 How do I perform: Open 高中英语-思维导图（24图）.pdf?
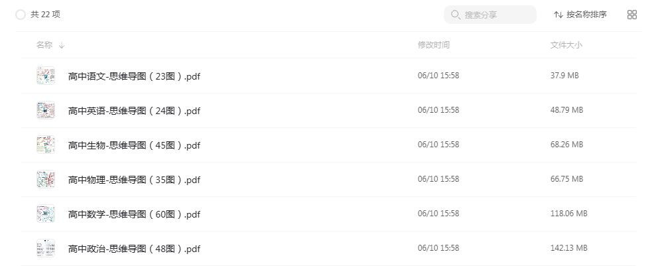pyautogui.click(x=134, y=111)
